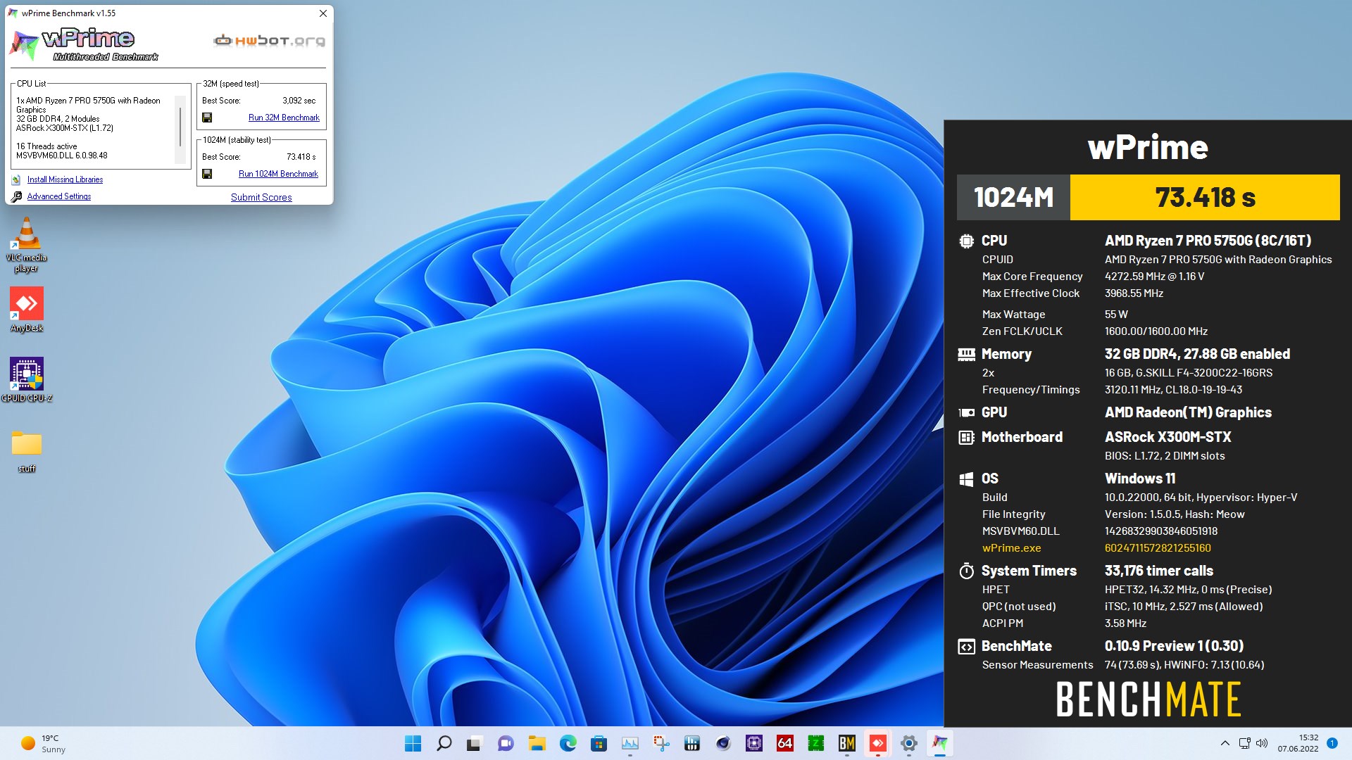Click the yellow wPrime.exe label
Viewport: 1352px width, 760px height.
pyautogui.click(x=1011, y=548)
